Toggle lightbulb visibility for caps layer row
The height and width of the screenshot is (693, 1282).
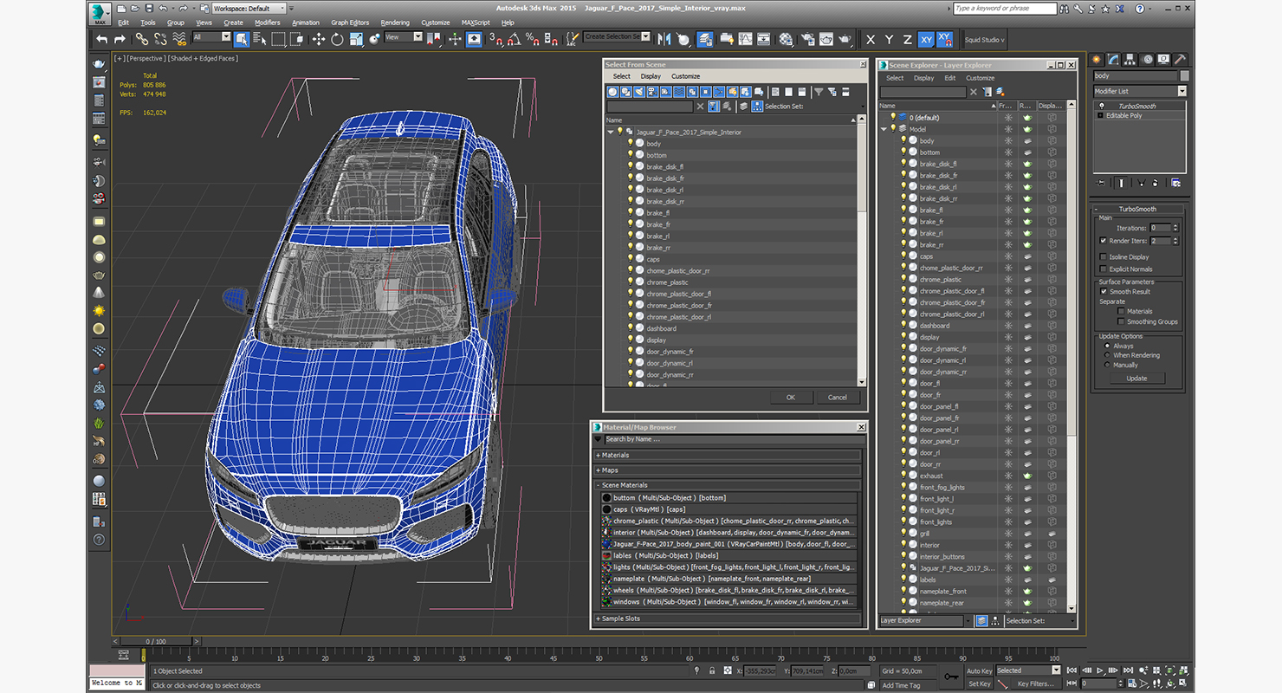[x=903, y=256]
